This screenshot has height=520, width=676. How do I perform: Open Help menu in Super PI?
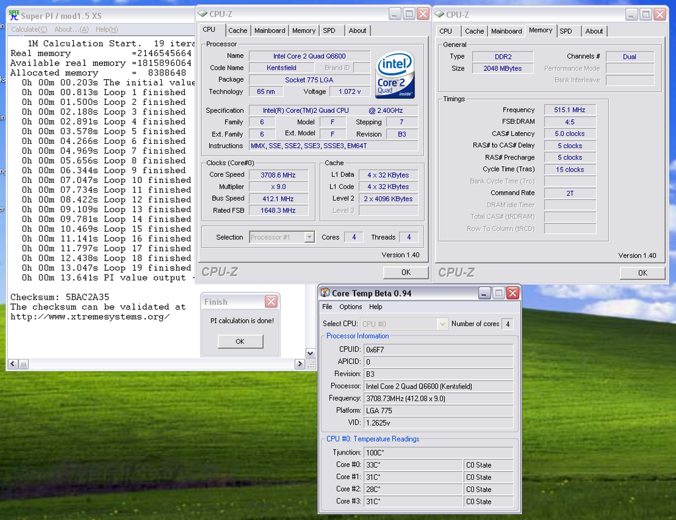[106, 29]
